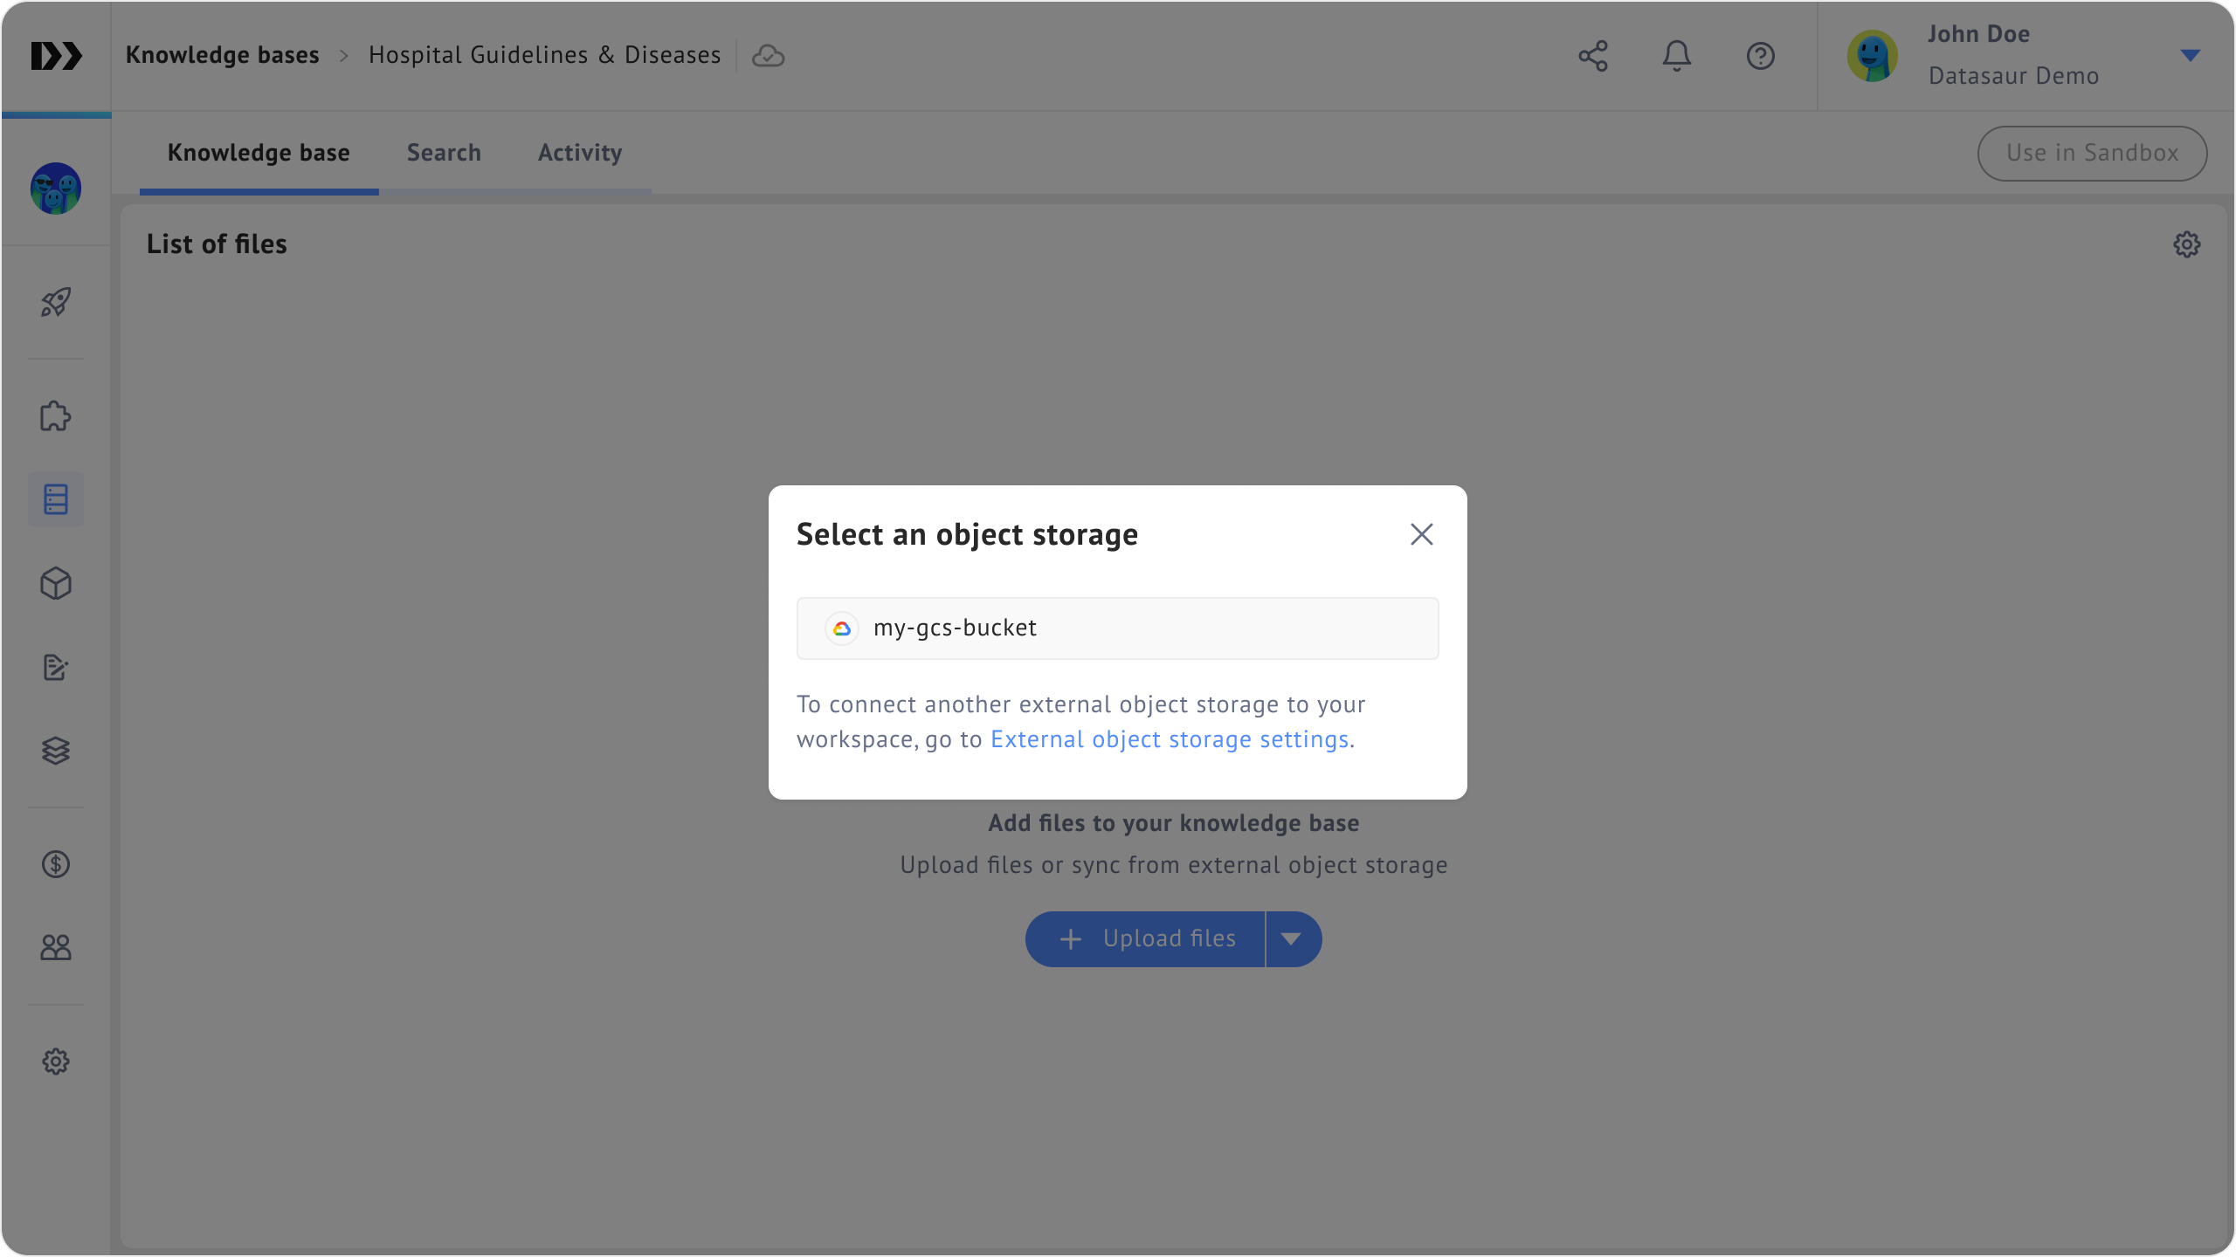The width and height of the screenshot is (2236, 1257).
Task: Click the help question mark icon
Action: point(1760,56)
